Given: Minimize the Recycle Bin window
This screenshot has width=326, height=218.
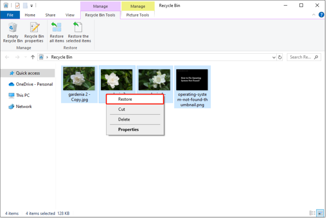Looking at the screenshot, I should (x=285, y=6).
